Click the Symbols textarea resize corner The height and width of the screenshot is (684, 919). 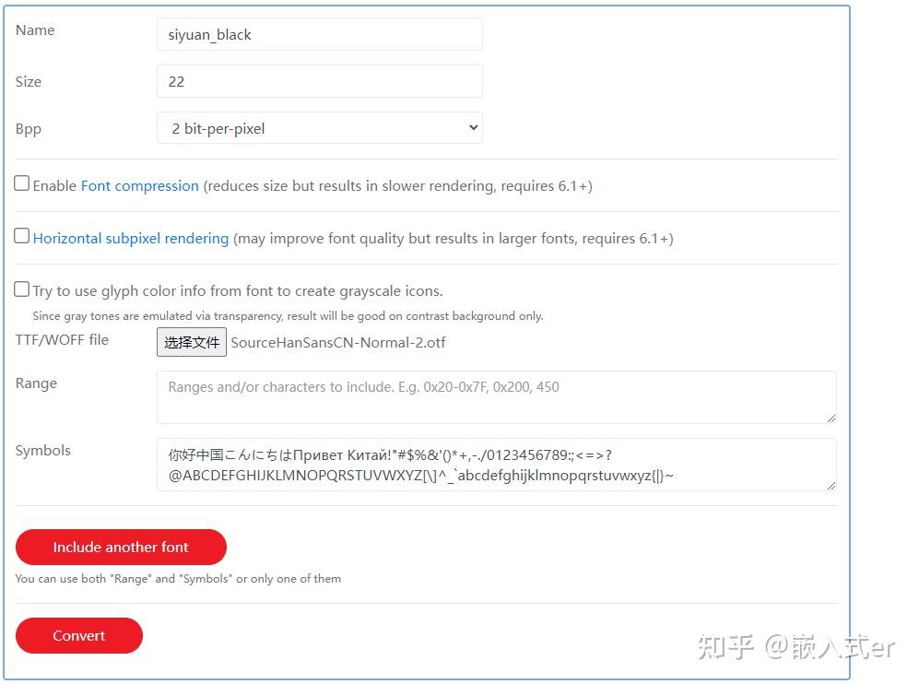tap(831, 487)
